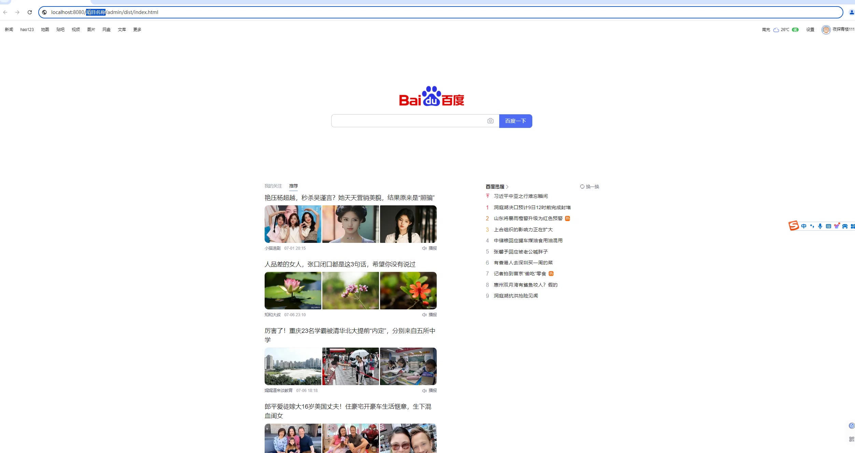Viewport: 855px width, 453px height.
Task: Click the site info globe icon
Action: tap(44, 12)
